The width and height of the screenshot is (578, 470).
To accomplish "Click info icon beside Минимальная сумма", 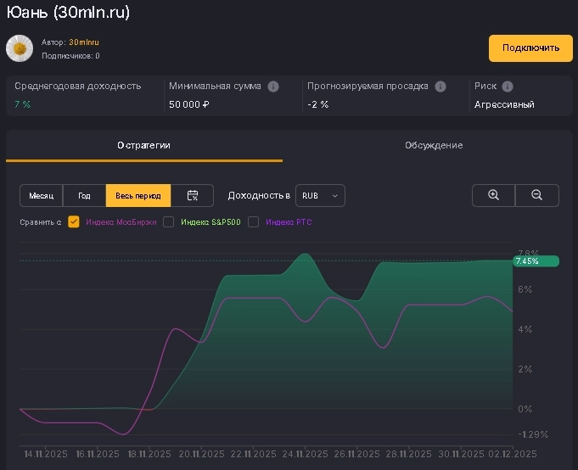I will pyautogui.click(x=273, y=87).
